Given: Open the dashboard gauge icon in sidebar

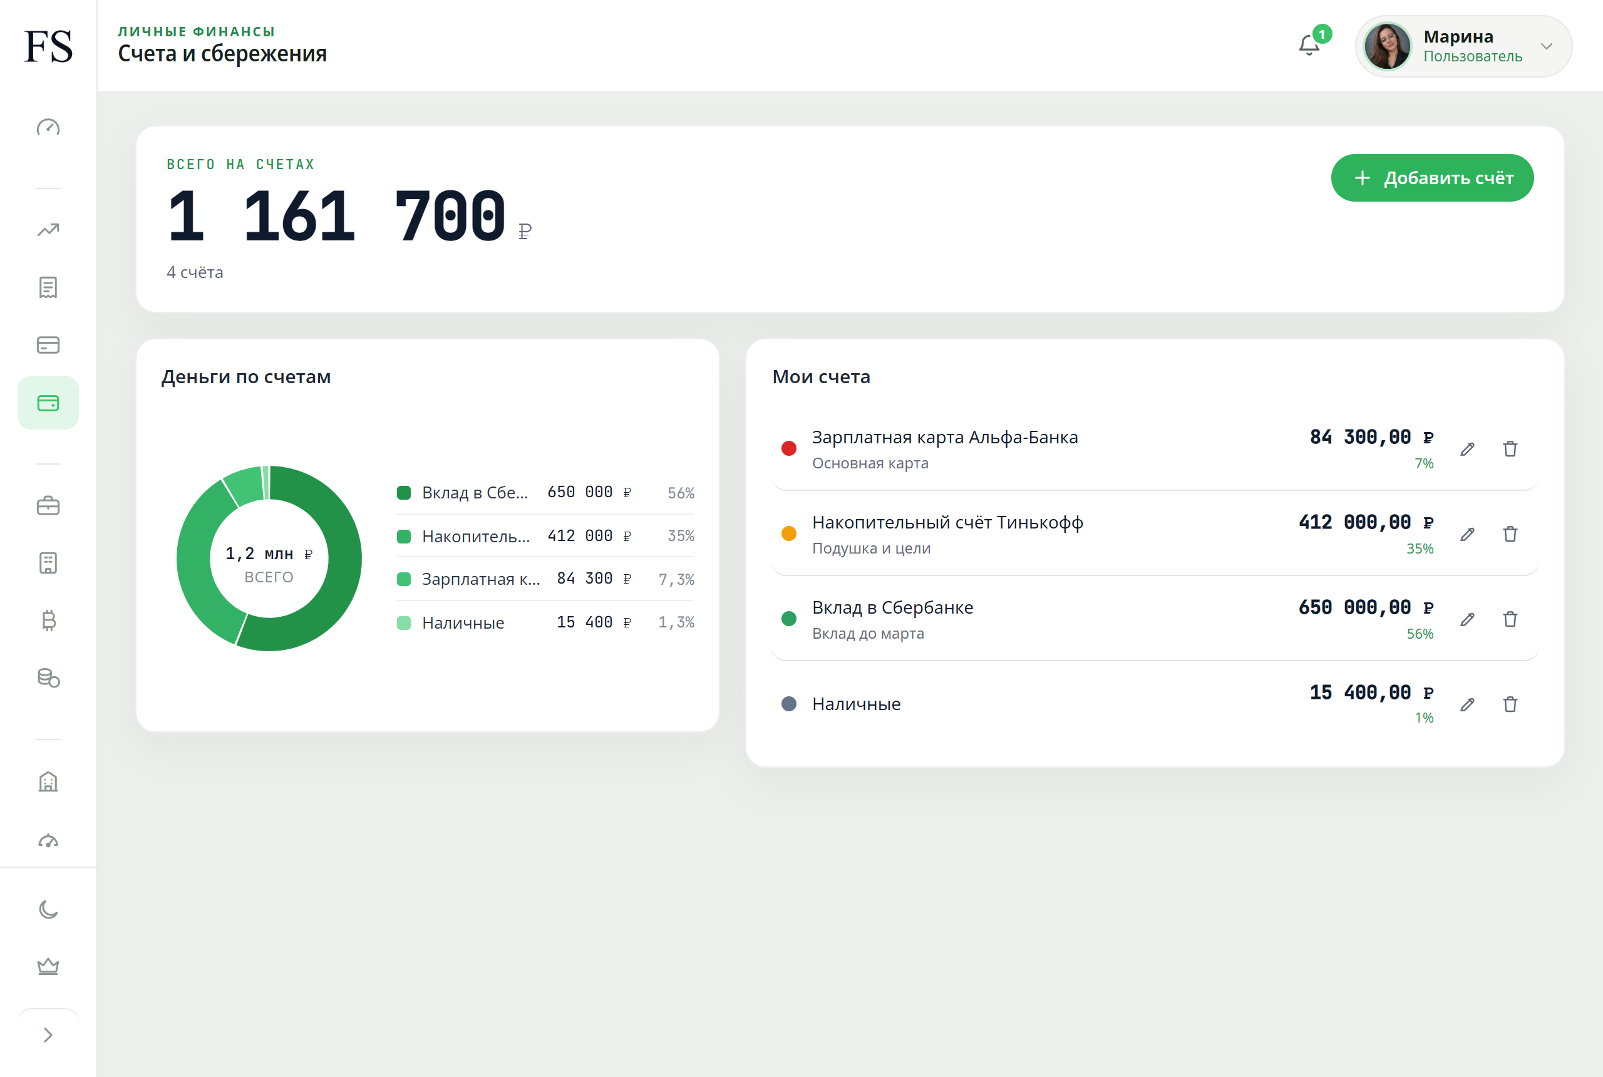Looking at the screenshot, I should (x=48, y=127).
